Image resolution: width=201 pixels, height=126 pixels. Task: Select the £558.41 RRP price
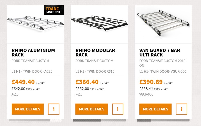[x=154, y=89]
